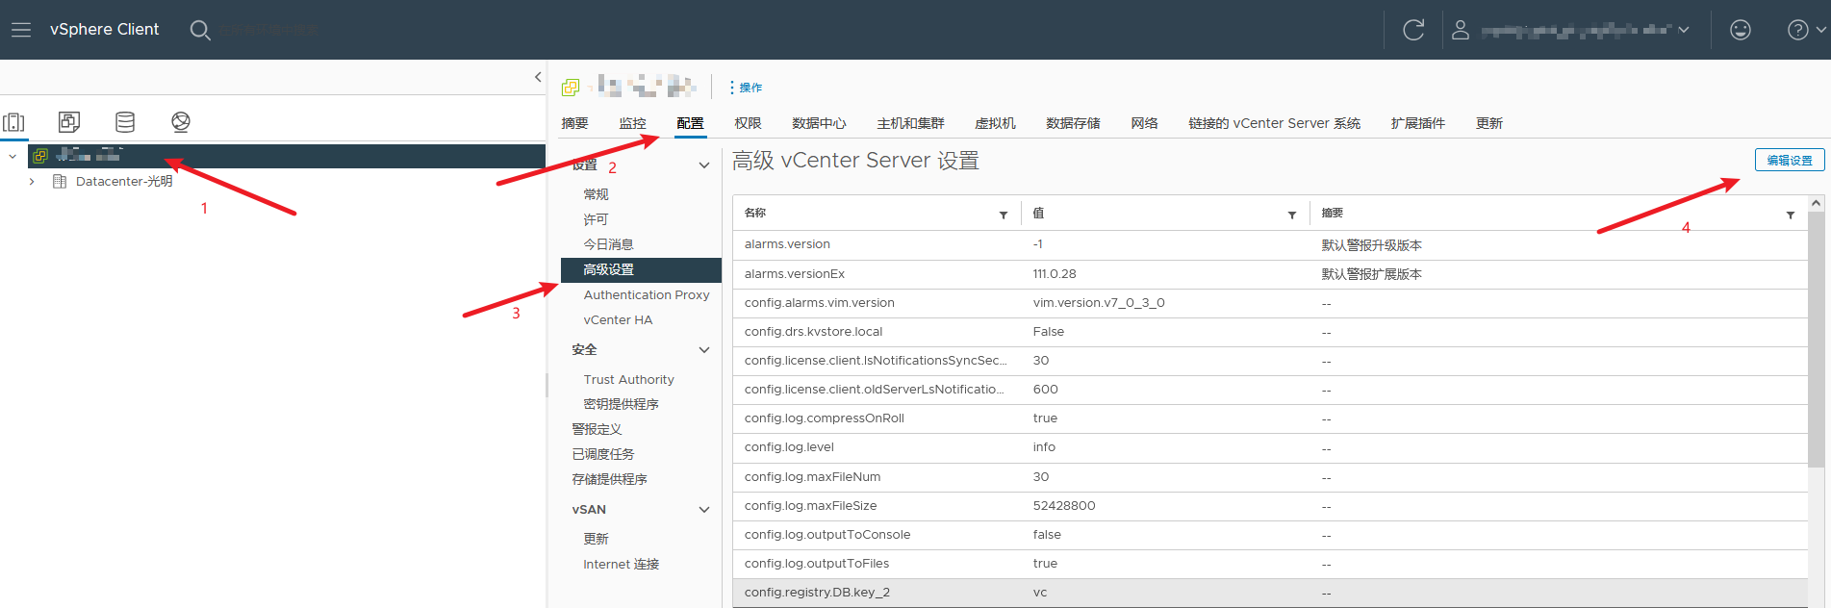The width and height of the screenshot is (1831, 608).
Task: Open the 虚拟机 tab
Action: pos(995,123)
